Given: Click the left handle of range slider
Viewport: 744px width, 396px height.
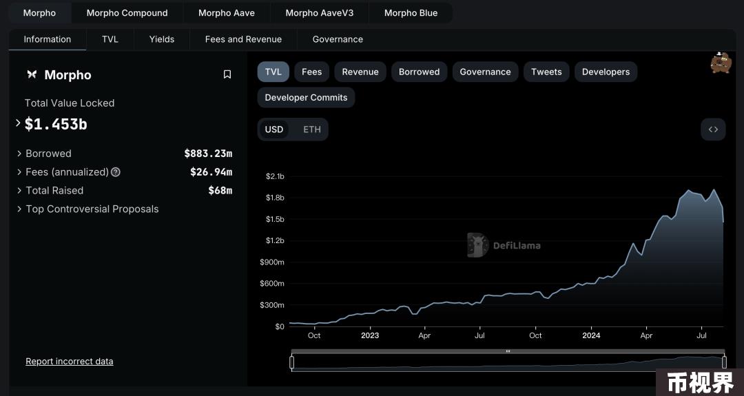Looking at the screenshot, I should [x=292, y=362].
